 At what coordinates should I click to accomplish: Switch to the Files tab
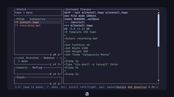21,19
